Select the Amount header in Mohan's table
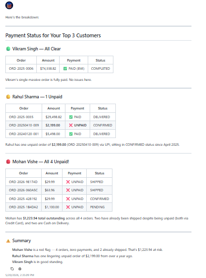 pos(52,173)
